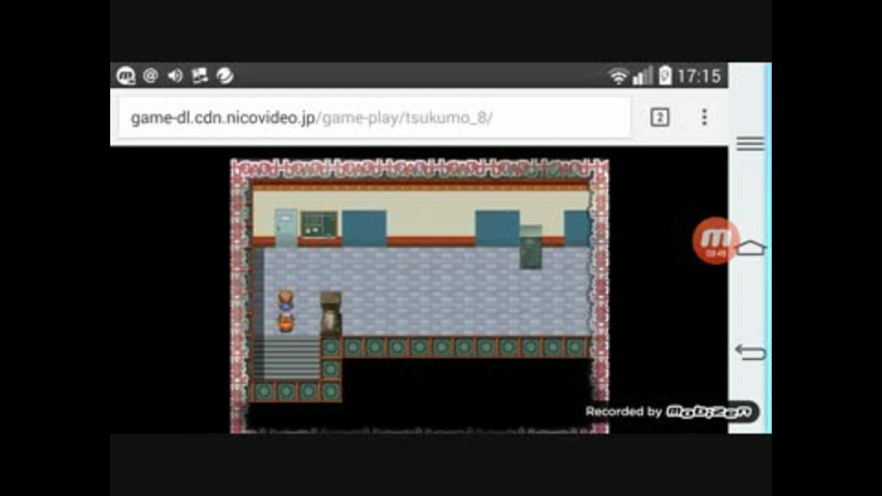Image resolution: width=882 pixels, height=496 pixels.
Task: Tap the @ email notification icon
Action: tap(150, 75)
